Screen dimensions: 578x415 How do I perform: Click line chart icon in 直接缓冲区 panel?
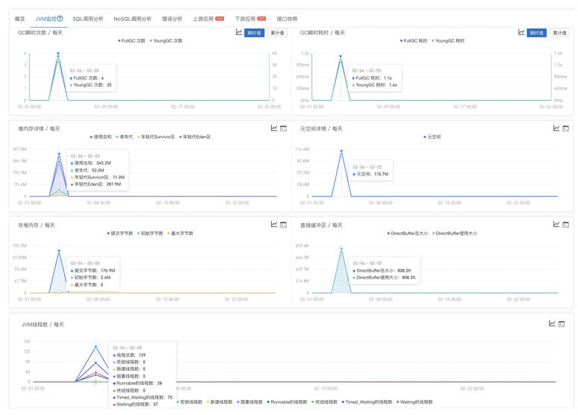pos(556,224)
